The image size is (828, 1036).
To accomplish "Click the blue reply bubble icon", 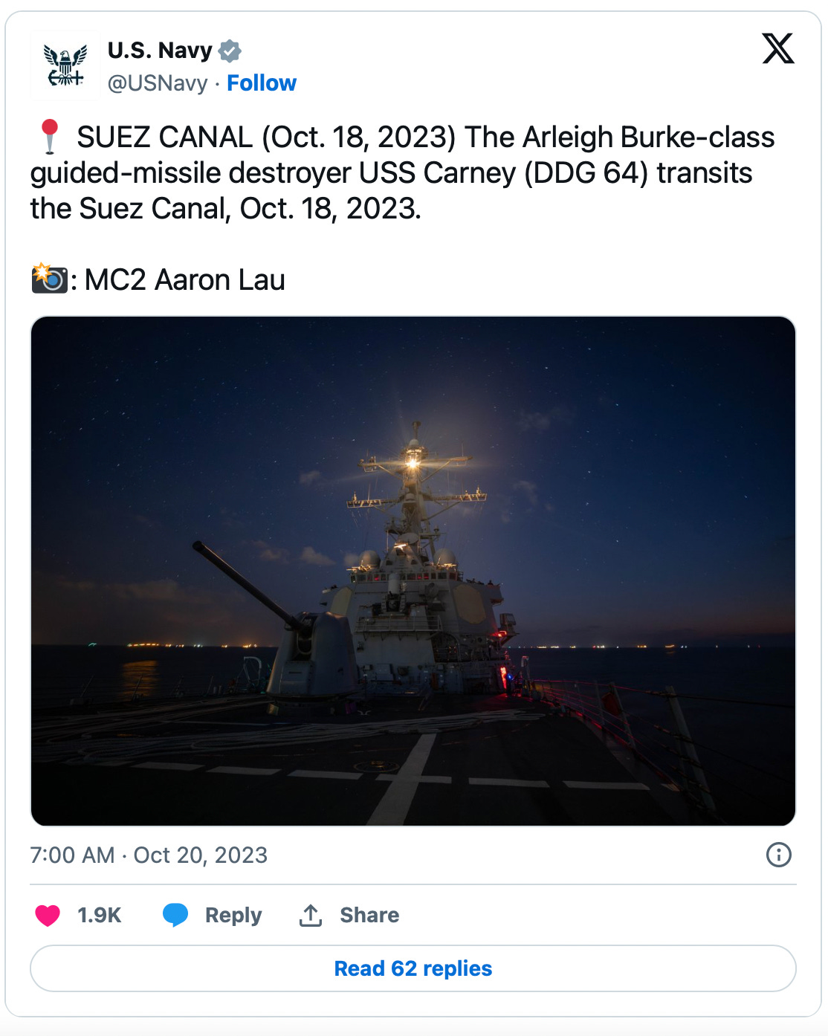I will [175, 915].
